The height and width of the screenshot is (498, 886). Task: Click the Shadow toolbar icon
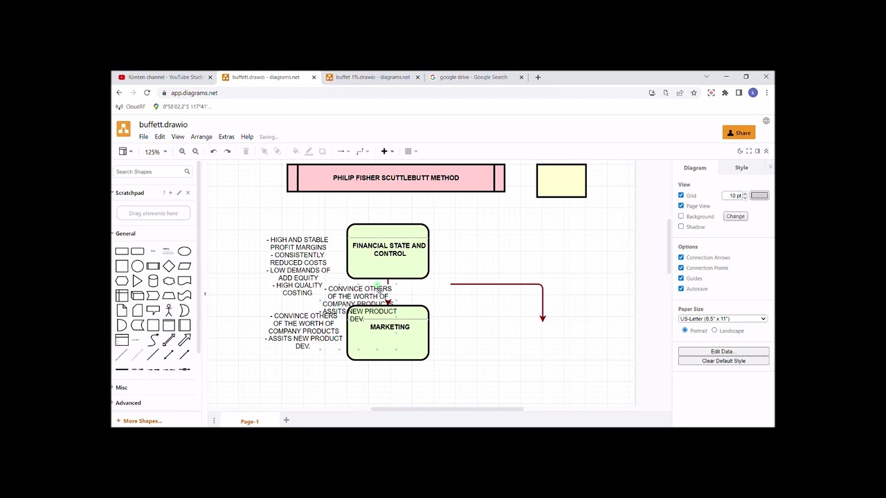coord(322,151)
